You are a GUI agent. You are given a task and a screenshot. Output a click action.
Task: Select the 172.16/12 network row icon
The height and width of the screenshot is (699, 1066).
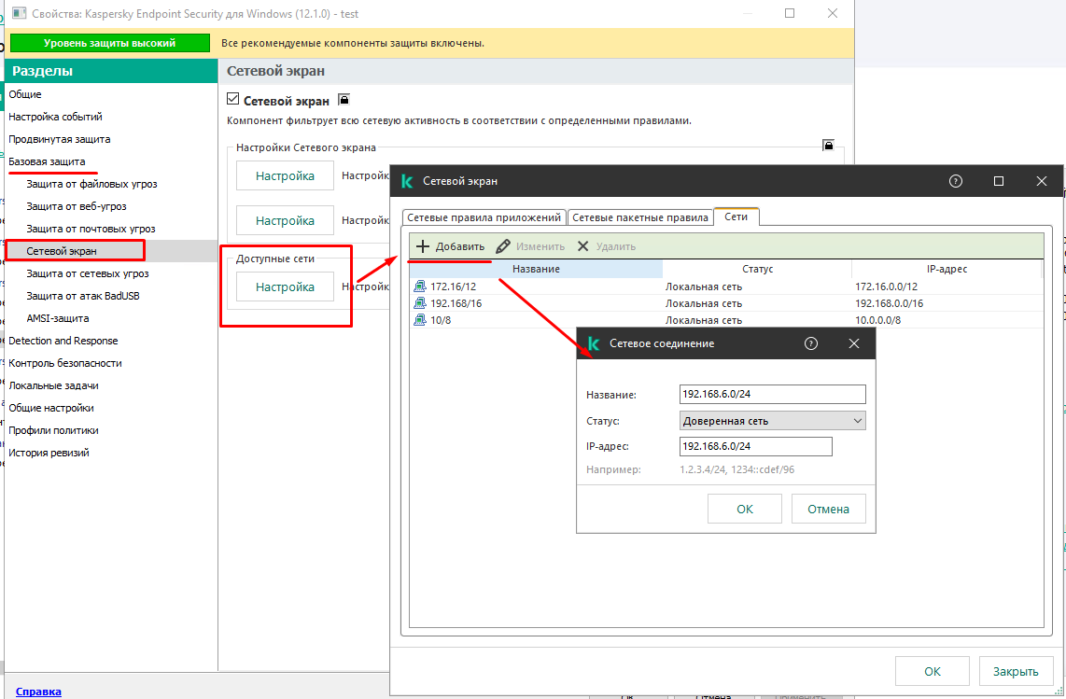[x=419, y=287]
